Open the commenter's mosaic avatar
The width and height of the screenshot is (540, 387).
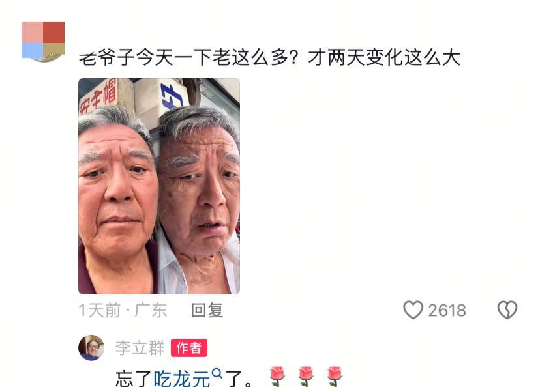(43, 42)
